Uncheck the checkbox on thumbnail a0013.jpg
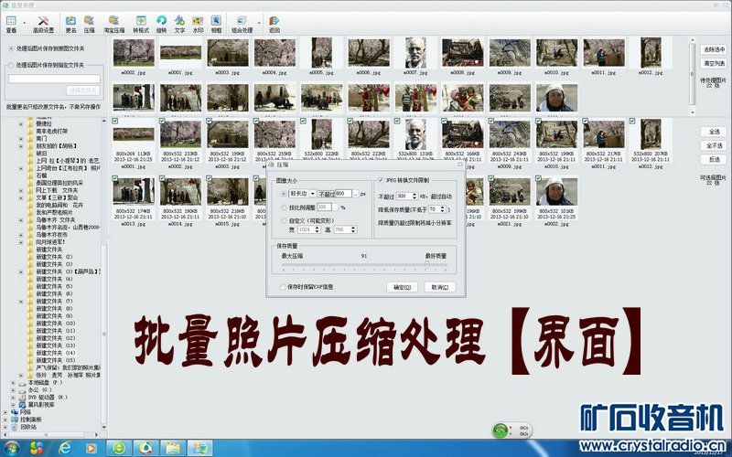Image resolution: width=732 pixels, height=457 pixels. [x=115, y=178]
